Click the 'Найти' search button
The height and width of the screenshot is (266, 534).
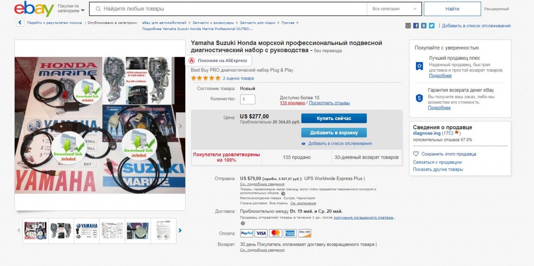452,9
